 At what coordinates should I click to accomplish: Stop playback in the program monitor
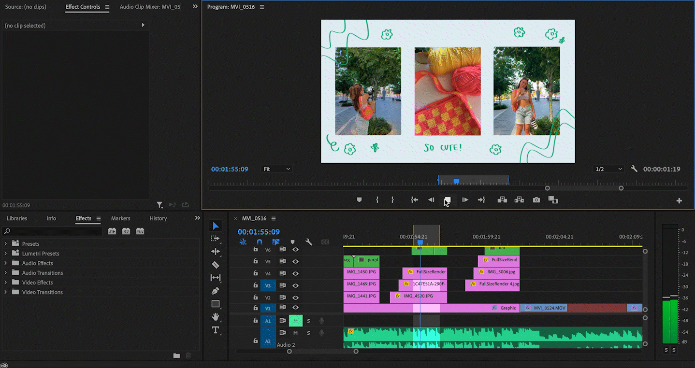pos(448,200)
